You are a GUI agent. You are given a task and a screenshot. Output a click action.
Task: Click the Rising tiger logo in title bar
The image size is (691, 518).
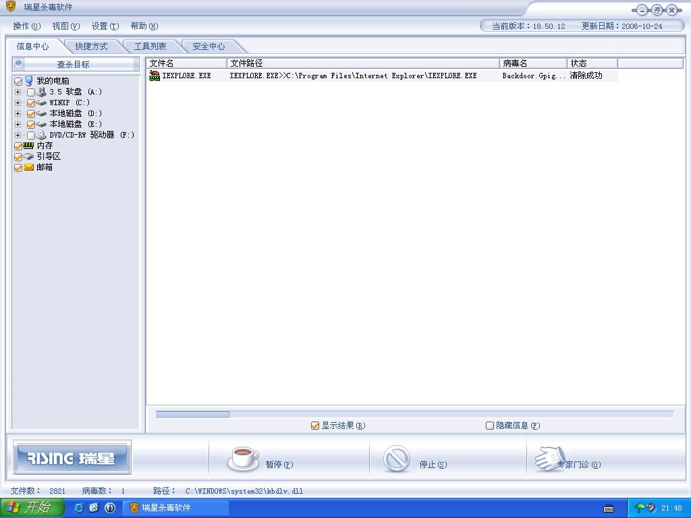tap(11, 6)
